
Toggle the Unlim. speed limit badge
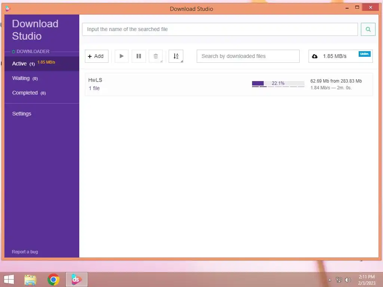[364, 54]
